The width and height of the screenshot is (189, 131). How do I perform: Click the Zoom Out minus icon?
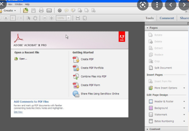[x=45, y=18]
